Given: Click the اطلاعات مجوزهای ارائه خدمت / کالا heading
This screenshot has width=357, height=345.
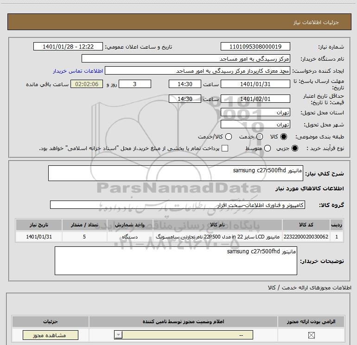Looking at the screenshot, I should pos(309,288).
